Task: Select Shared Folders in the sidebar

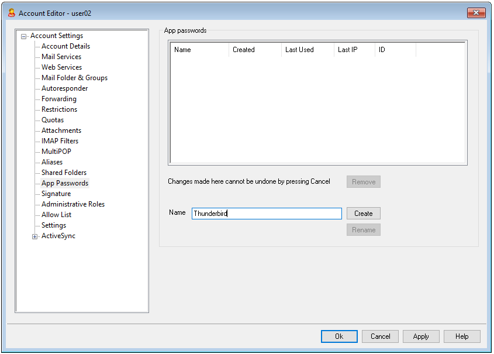Action: (63, 173)
